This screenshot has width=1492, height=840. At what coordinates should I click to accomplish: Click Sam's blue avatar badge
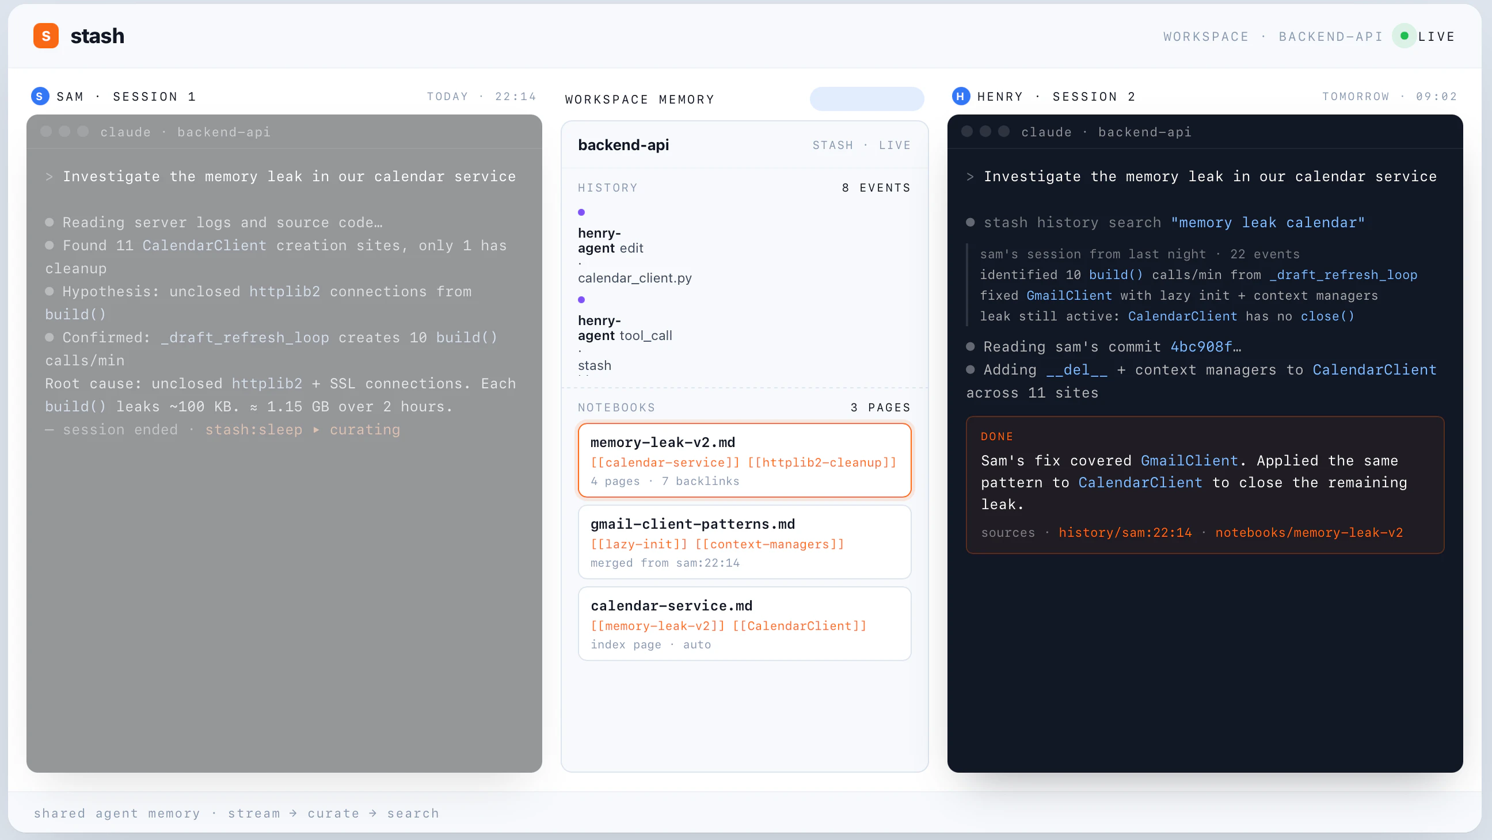(x=39, y=96)
